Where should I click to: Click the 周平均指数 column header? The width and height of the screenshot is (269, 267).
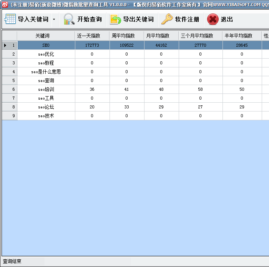click(127, 36)
